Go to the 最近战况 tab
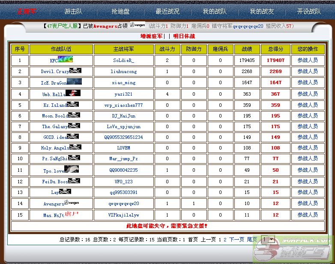 pos(167,12)
